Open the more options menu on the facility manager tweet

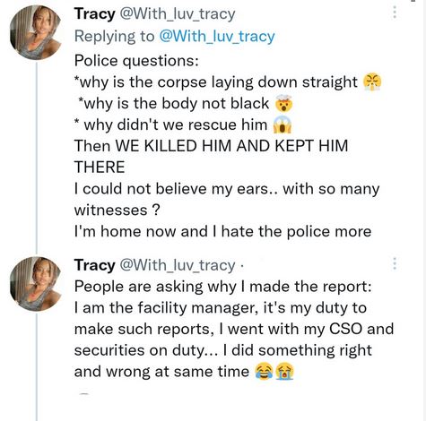tap(395, 263)
